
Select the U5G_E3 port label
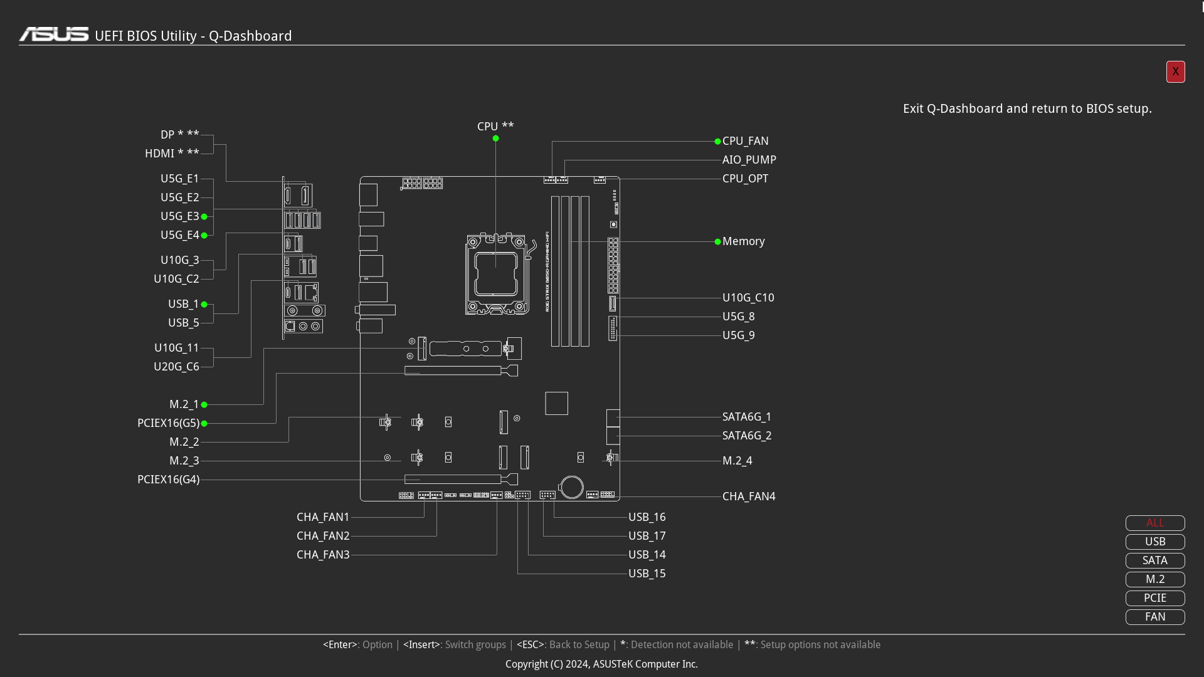coord(179,216)
